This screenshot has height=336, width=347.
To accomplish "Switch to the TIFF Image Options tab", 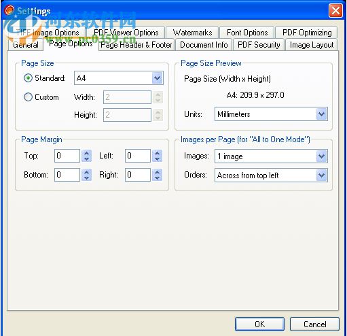I will [47, 33].
